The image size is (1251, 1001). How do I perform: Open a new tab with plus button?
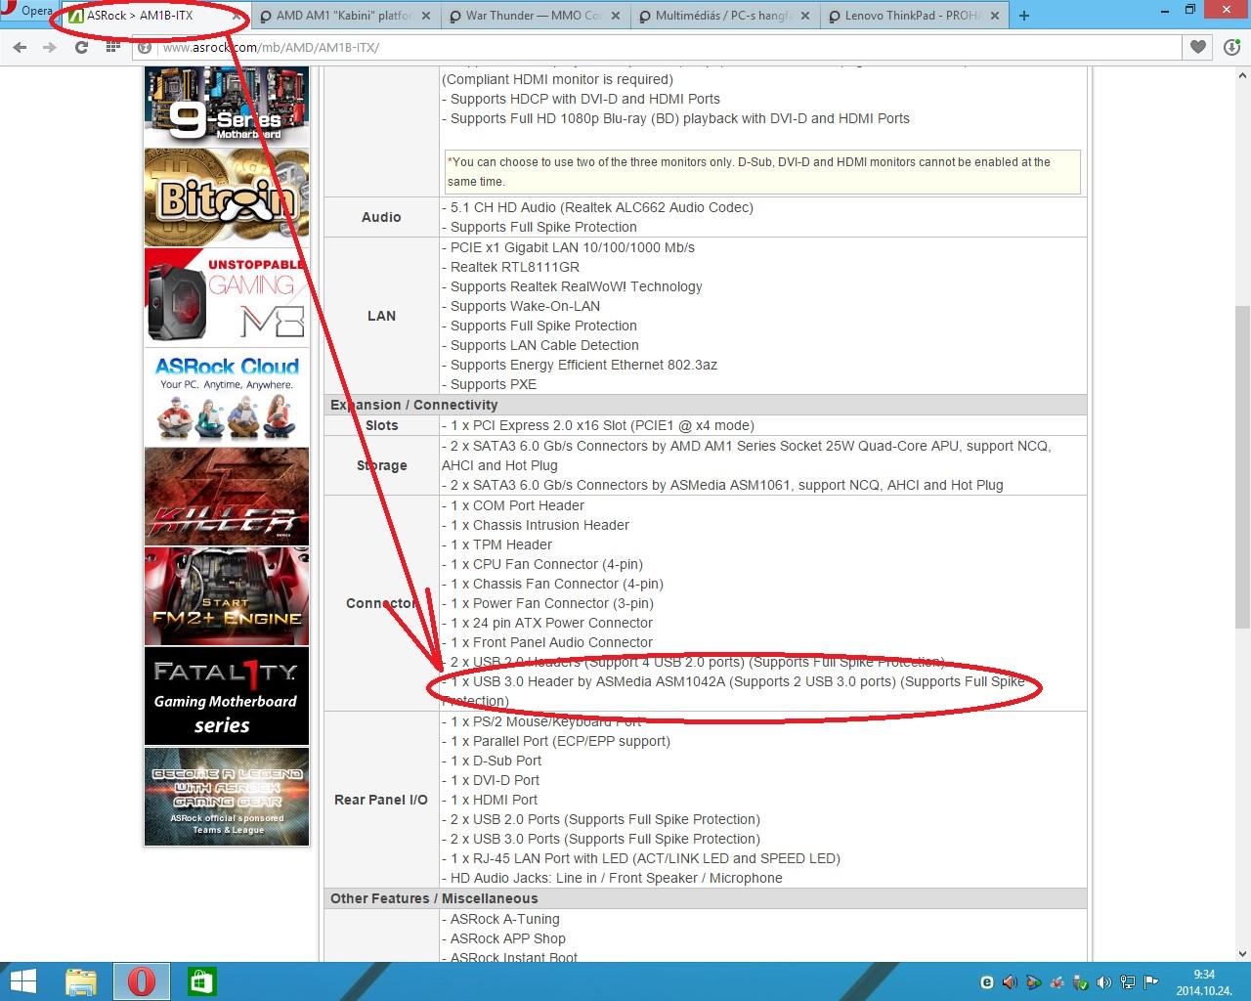(x=1023, y=16)
